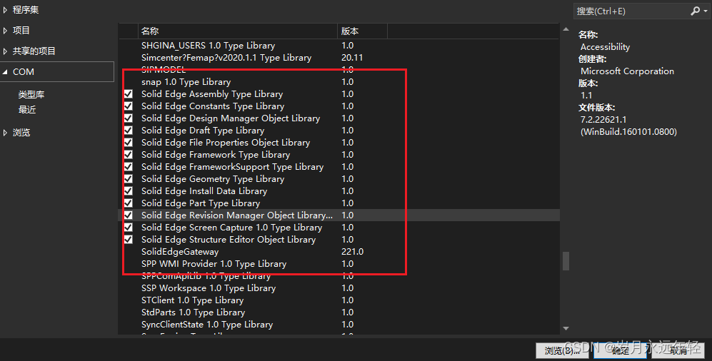The height and width of the screenshot is (361, 712).
Task: Select SHGINA_USERS 1.0 Type Library row
Action: (x=339, y=46)
